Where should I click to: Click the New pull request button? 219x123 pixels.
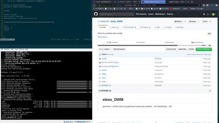(119, 49)
